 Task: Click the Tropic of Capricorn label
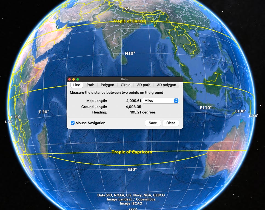132,152
